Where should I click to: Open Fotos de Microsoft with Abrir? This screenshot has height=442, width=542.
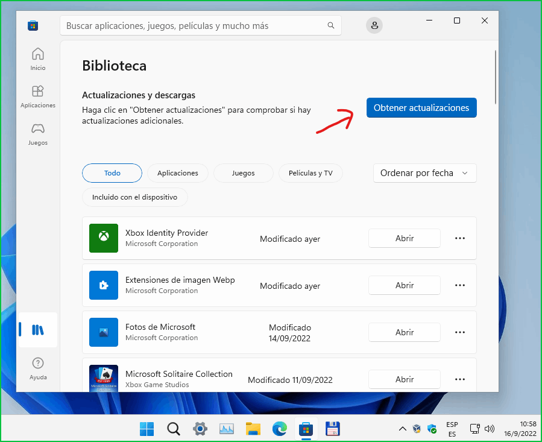tap(405, 332)
